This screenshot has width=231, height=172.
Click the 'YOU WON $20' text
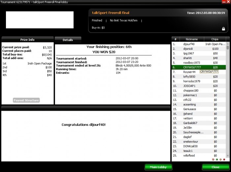pyautogui.click(x=104, y=52)
